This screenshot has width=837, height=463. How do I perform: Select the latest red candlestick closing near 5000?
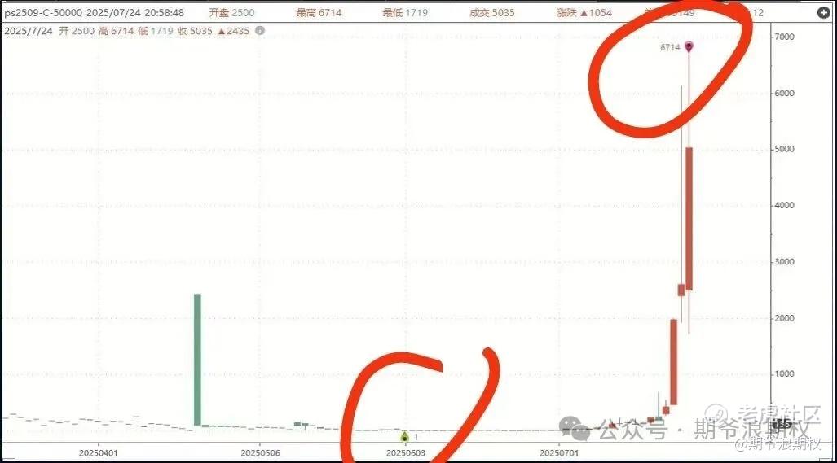tap(689, 219)
